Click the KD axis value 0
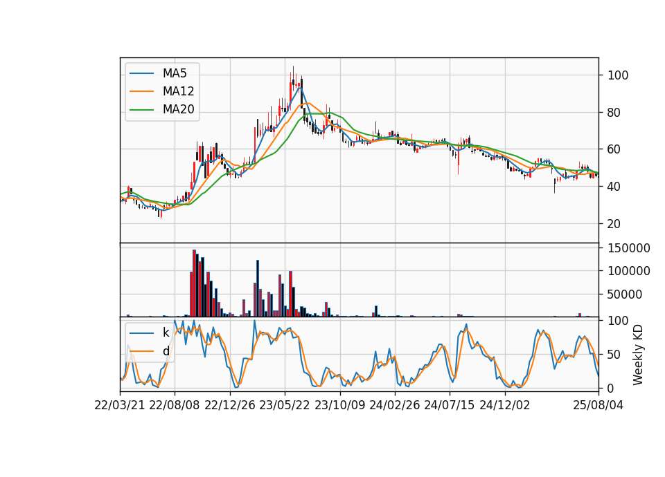665x477 pixels. (x=611, y=388)
